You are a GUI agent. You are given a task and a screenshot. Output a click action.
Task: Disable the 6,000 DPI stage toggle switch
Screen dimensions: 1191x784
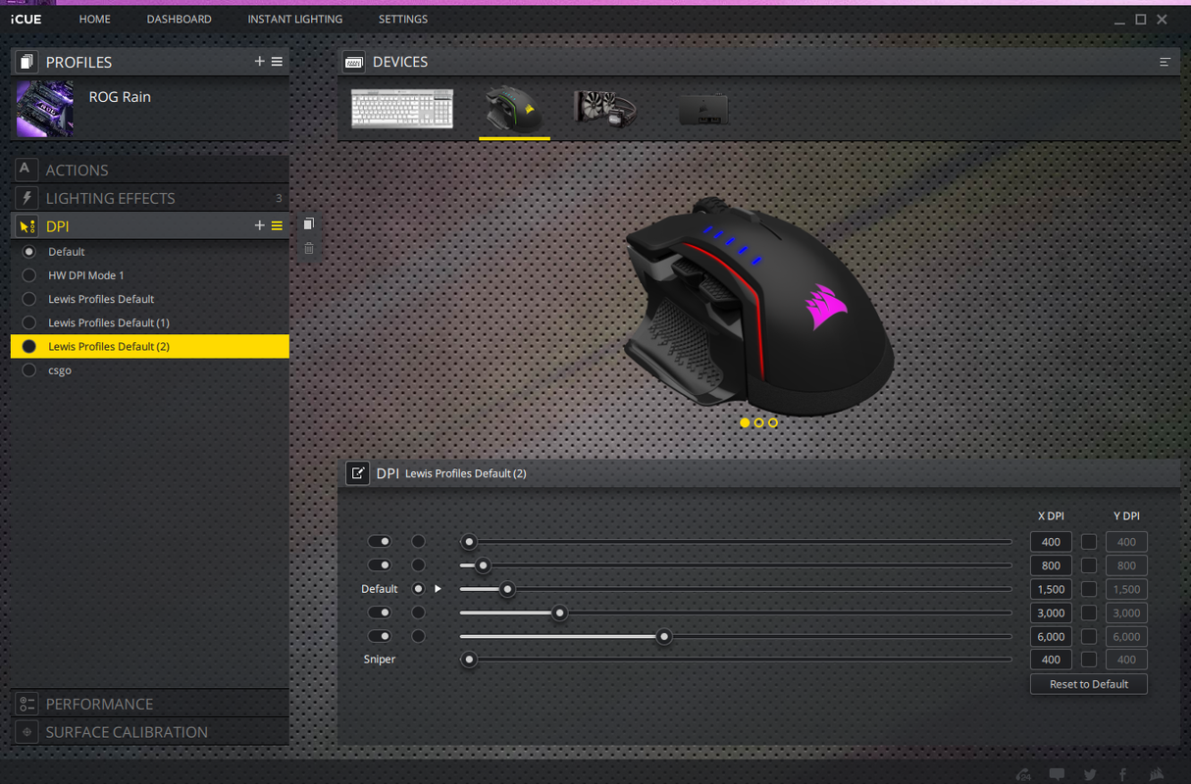click(x=379, y=636)
